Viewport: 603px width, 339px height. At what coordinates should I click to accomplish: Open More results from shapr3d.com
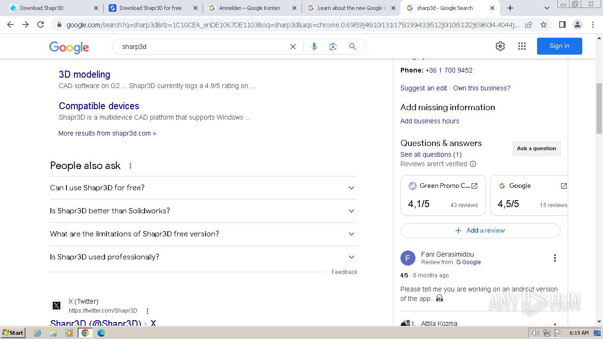pyautogui.click(x=107, y=133)
